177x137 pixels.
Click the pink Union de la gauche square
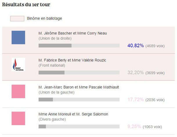click(x=18, y=91)
